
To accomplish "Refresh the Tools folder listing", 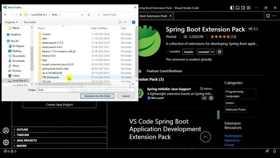I will pyautogui.click(x=88, y=14).
